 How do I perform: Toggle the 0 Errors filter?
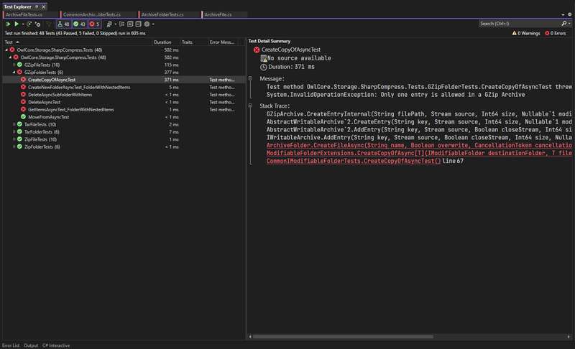555,33
